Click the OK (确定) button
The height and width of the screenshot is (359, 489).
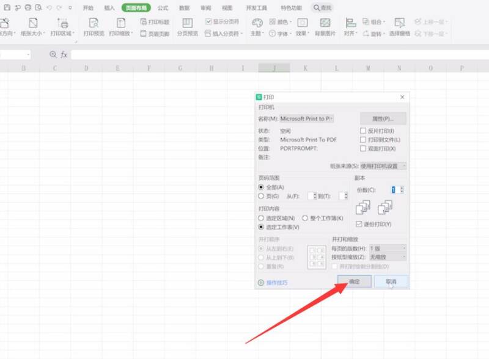[355, 281]
